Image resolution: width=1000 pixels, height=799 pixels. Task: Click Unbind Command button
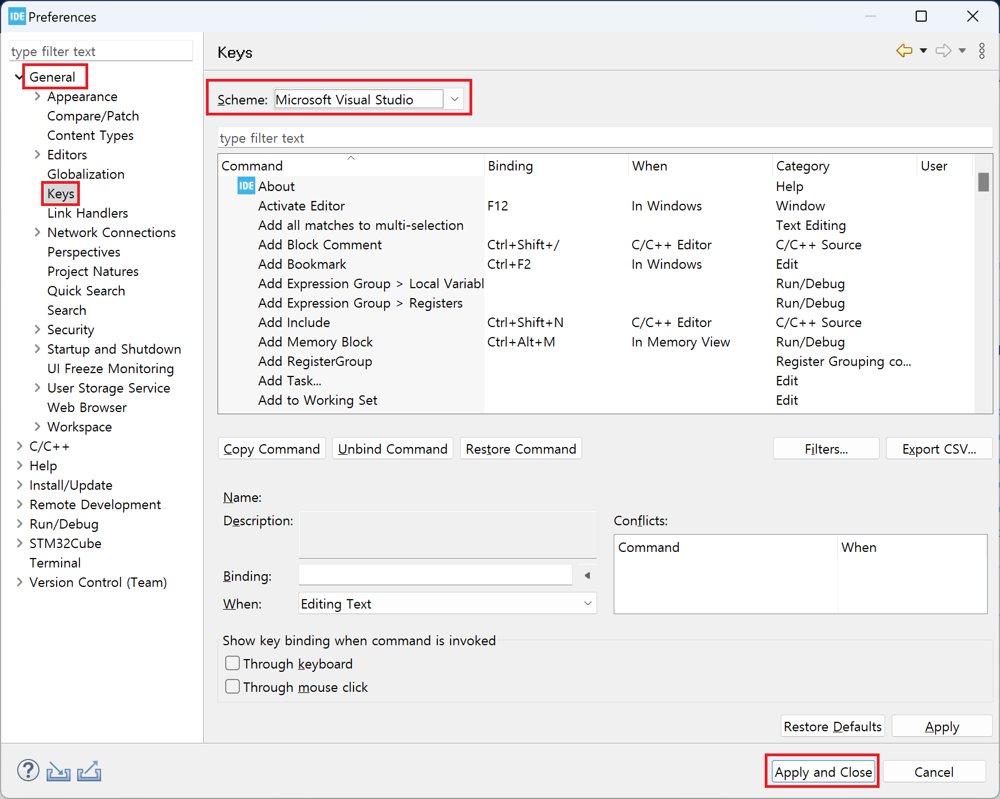click(x=393, y=449)
